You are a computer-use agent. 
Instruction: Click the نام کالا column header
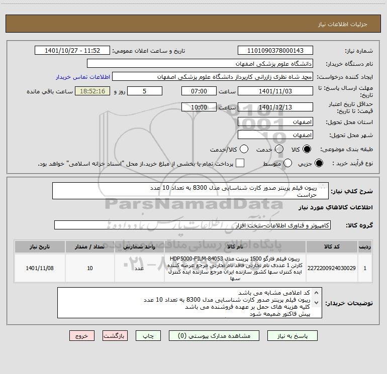point(235,246)
